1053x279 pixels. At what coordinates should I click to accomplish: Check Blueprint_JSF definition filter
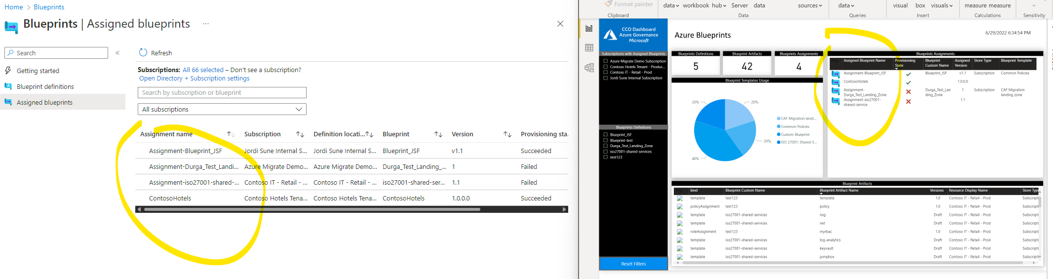pyautogui.click(x=606, y=134)
